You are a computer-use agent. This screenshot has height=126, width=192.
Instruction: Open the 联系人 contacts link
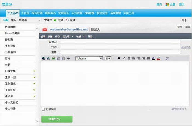coord(95,29)
